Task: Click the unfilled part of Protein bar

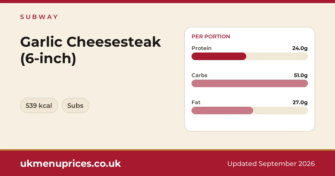Action: (277, 56)
